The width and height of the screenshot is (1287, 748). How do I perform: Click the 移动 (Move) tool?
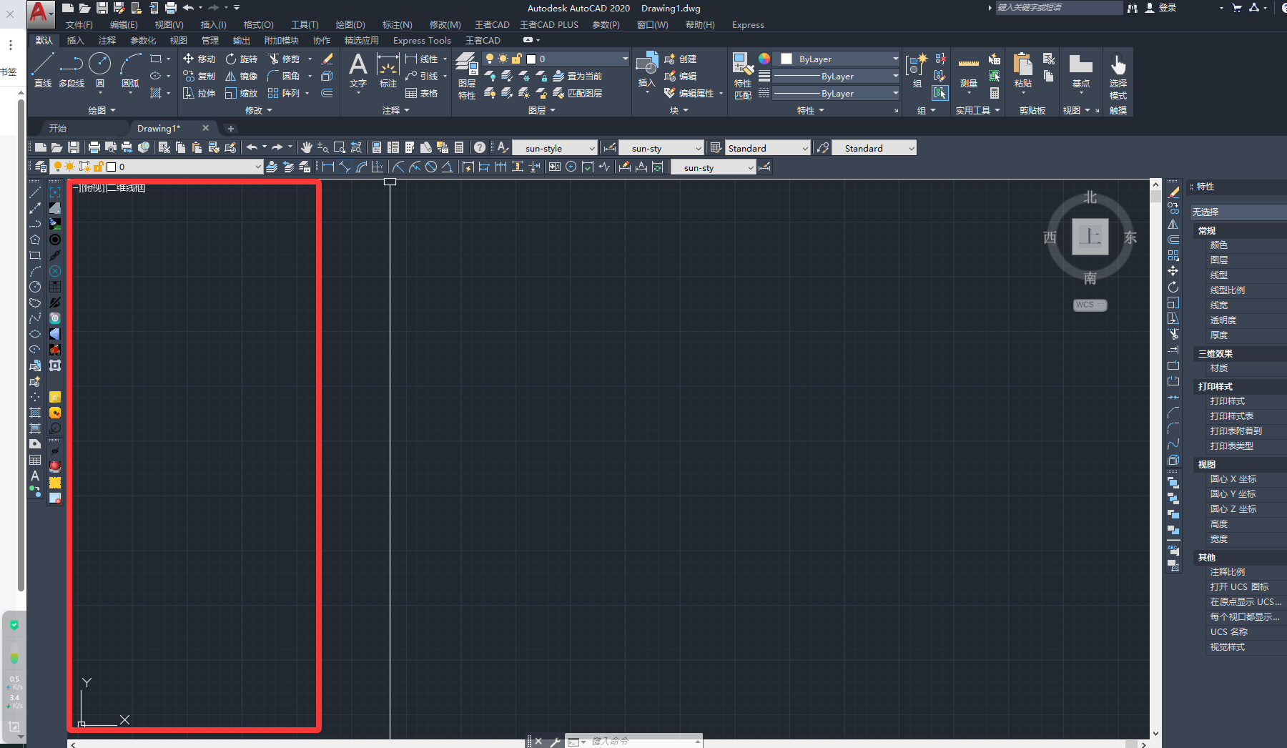199,59
